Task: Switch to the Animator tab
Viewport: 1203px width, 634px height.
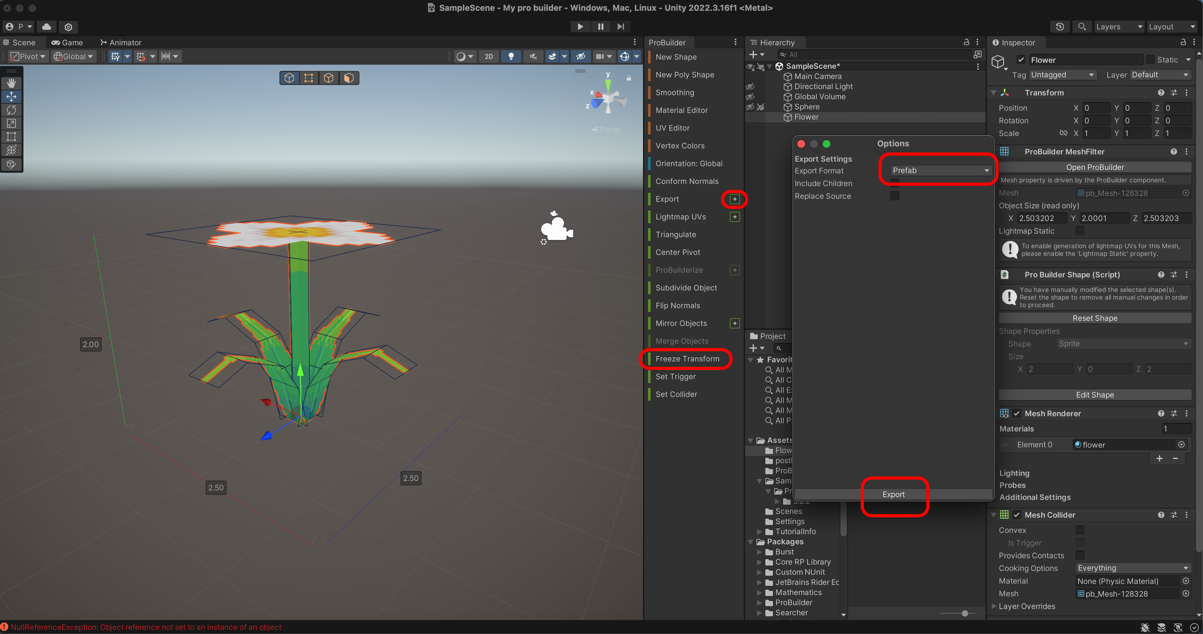Action: [120, 42]
